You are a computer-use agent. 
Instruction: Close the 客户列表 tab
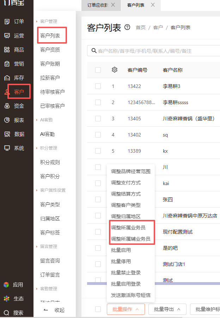153,5
